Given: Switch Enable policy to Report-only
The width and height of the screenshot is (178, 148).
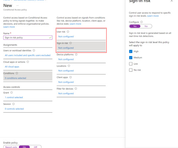Looking at the screenshot, I should coord(11,147).
